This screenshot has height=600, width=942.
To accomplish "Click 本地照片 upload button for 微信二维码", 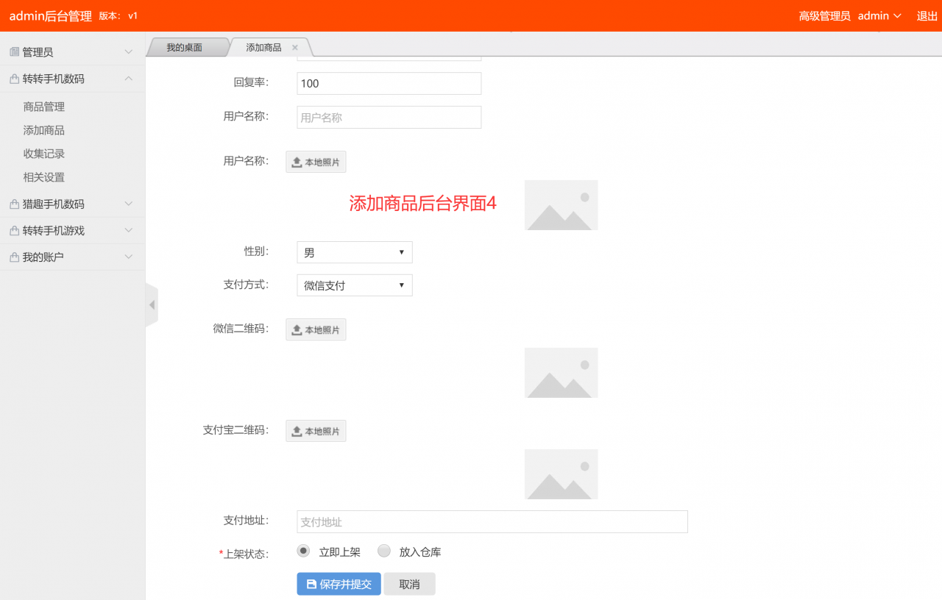I will [x=316, y=329].
